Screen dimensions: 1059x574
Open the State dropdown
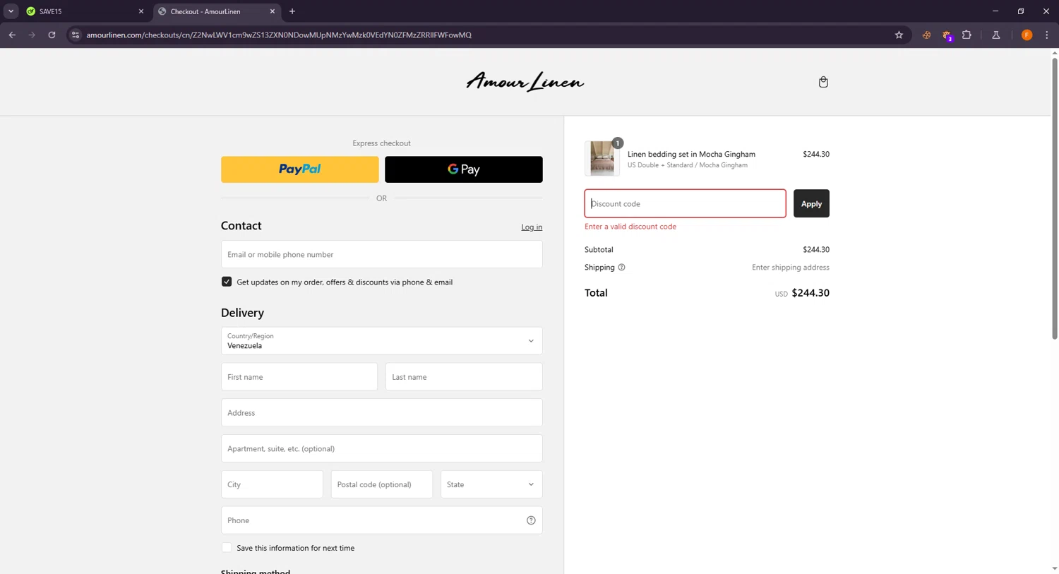(491, 484)
